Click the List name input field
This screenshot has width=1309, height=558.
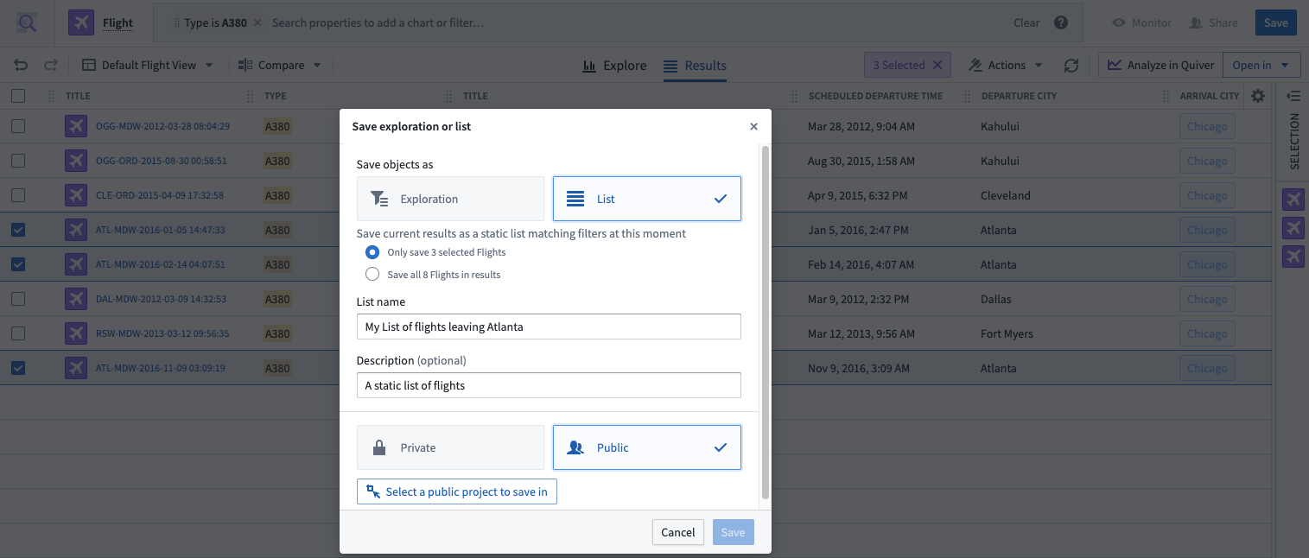point(549,327)
